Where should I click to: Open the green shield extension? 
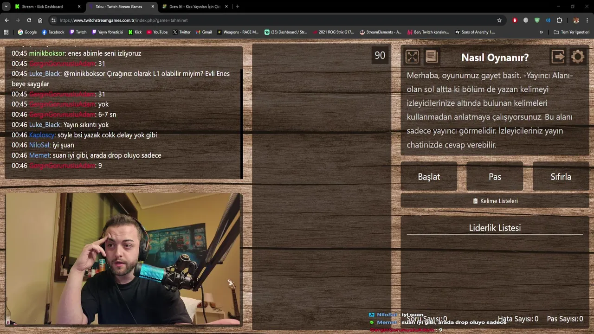pos(537,20)
